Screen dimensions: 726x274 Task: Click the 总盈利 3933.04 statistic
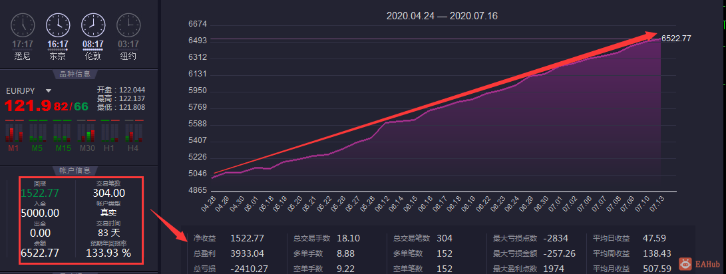tap(229, 253)
